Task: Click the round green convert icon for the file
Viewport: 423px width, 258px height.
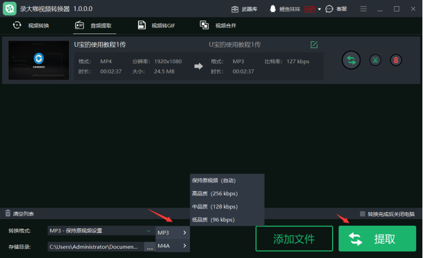Action: coord(351,60)
